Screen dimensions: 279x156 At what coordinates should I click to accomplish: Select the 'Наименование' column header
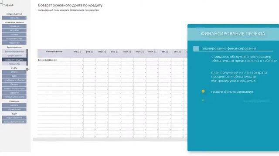point(54,52)
